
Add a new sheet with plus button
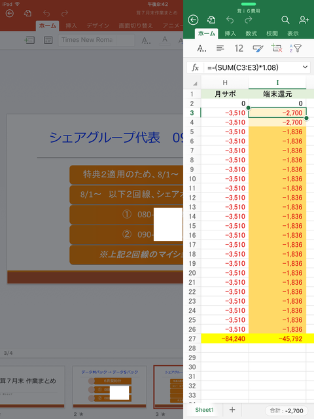[x=232, y=410]
